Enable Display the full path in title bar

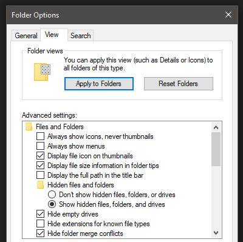(40, 175)
